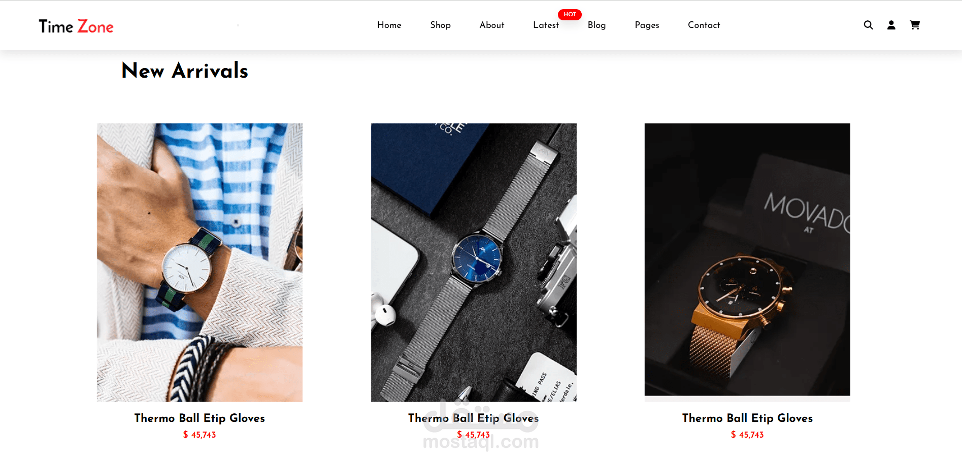Go to the Contact page
The image size is (962, 461).
(x=704, y=25)
